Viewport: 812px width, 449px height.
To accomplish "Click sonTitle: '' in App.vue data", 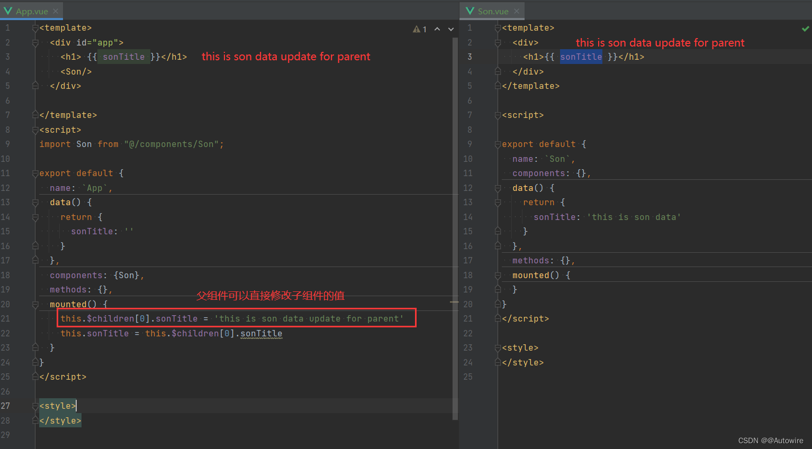I will tap(102, 231).
